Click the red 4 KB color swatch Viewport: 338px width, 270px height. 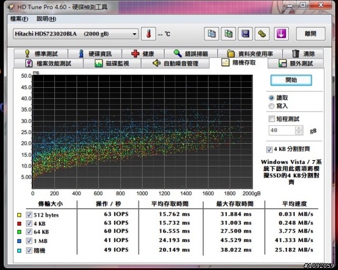tap(19, 224)
